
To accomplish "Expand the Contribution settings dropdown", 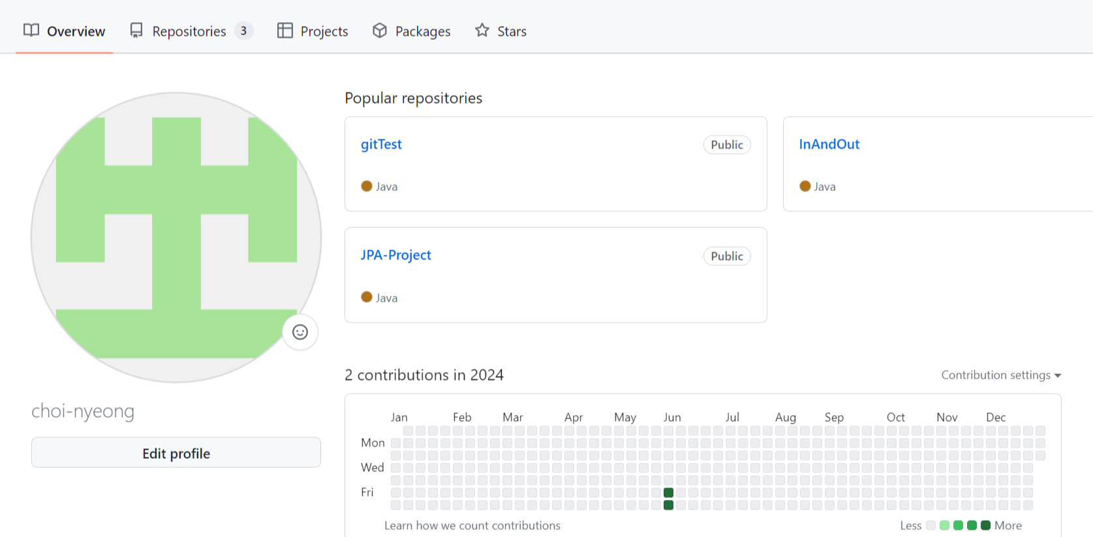I will coord(1001,375).
